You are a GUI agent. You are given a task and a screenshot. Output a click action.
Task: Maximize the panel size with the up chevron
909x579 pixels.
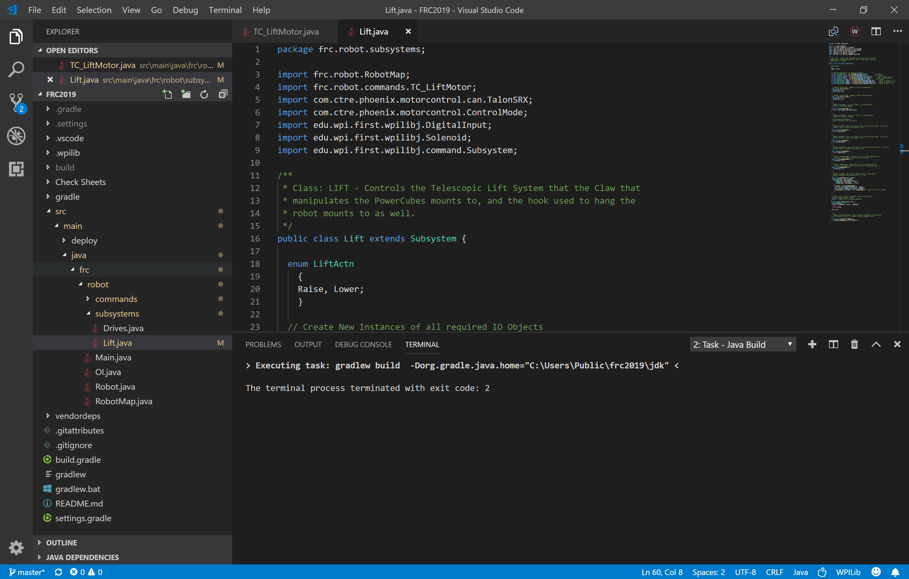(876, 344)
